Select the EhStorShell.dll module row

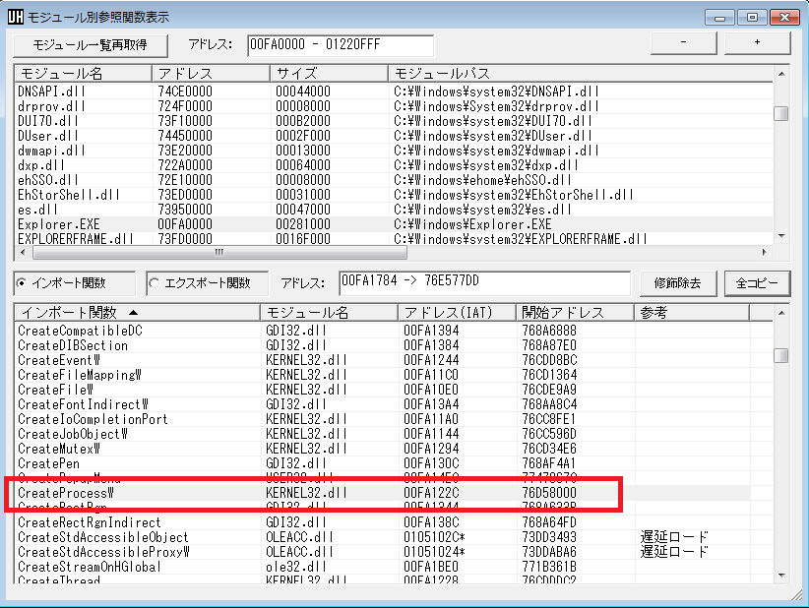(395, 195)
